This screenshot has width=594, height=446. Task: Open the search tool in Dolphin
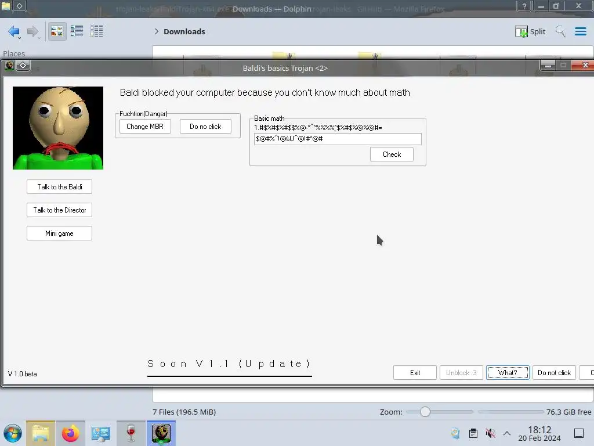click(x=561, y=31)
